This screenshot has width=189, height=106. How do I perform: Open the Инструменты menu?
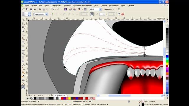[114, 6]
